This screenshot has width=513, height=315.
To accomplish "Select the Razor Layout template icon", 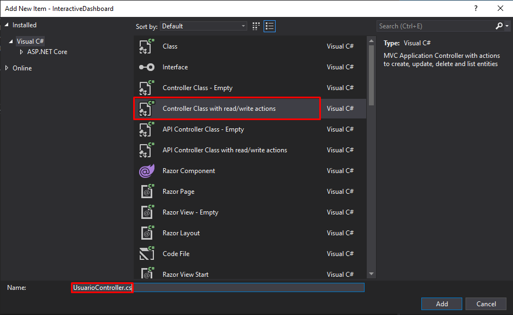I will (147, 233).
